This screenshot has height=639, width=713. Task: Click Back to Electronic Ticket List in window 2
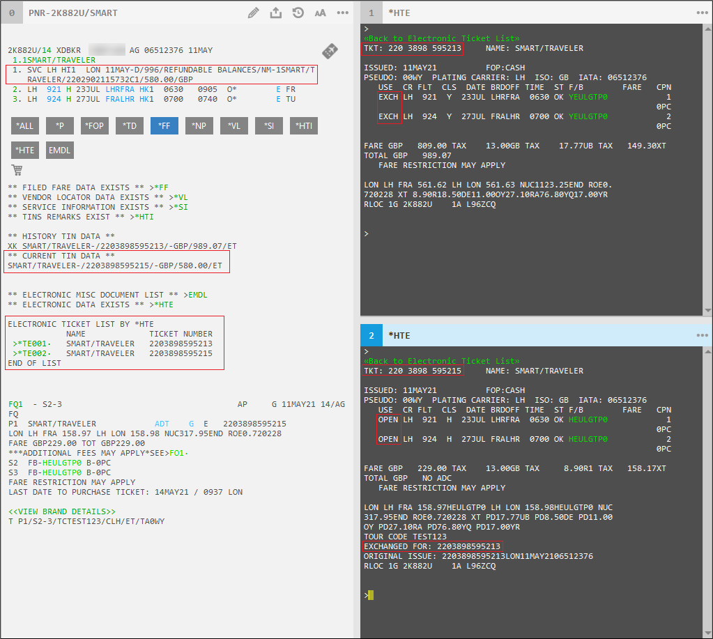pyautogui.click(x=441, y=361)
